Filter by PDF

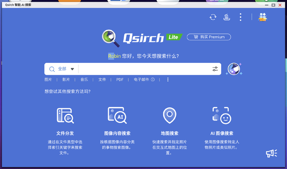pos(120,80)
